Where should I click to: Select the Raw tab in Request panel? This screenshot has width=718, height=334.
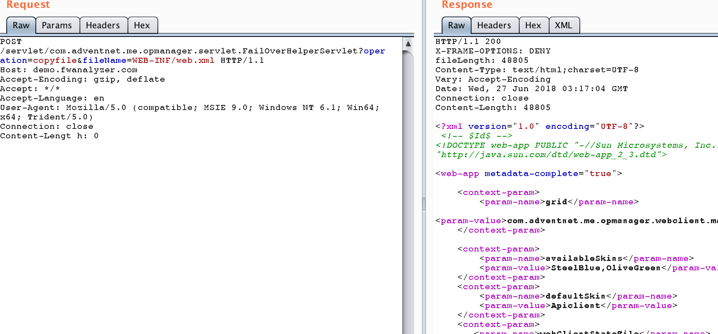pos(21,26)
